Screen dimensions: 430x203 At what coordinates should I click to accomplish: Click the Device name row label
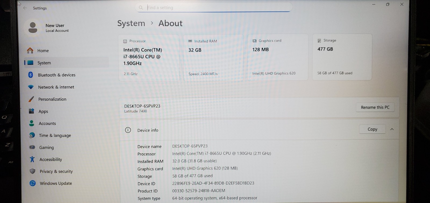click(x=149, y=146)
